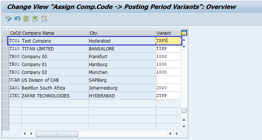This screenshot has width=262, height=140.
Task: Click the Deselect All toolbar icon
Action: pyautogui.click(x=44, y=19)
